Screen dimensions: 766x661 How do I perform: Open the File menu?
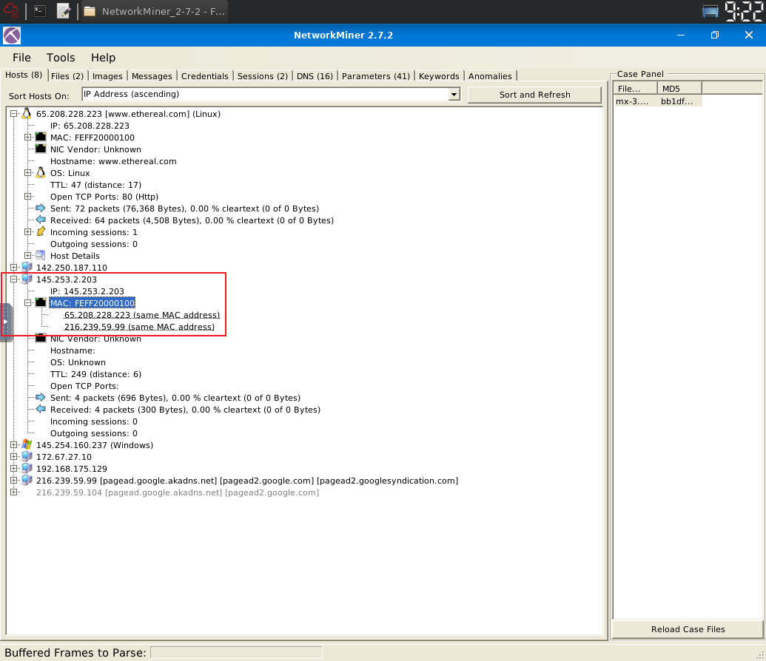(x=21, y=58)
